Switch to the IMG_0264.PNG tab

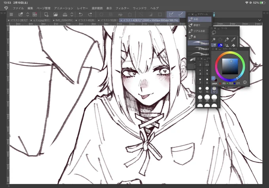point(63,20)
